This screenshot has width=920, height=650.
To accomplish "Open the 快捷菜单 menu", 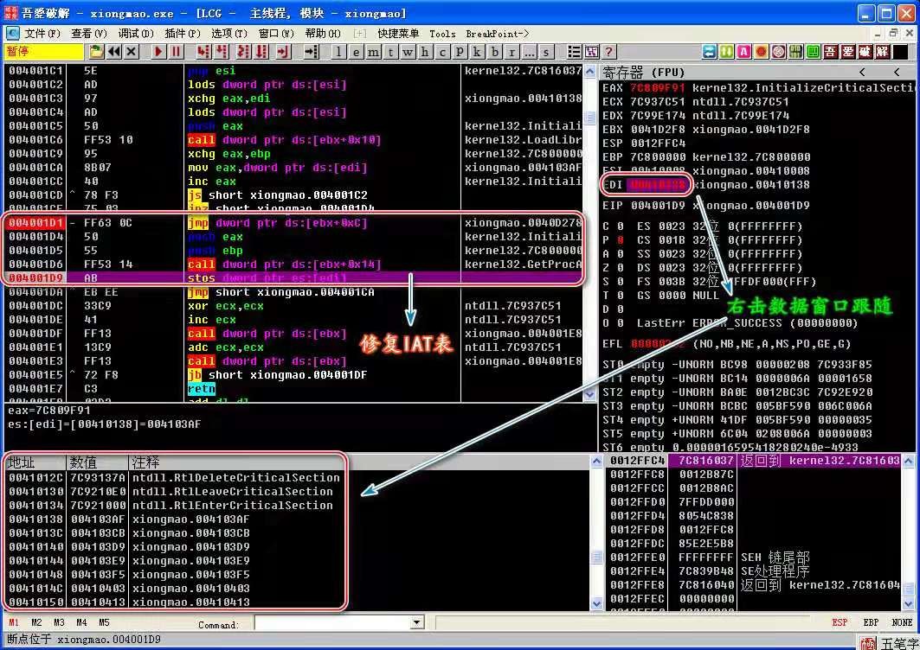I will pos(398,34).
